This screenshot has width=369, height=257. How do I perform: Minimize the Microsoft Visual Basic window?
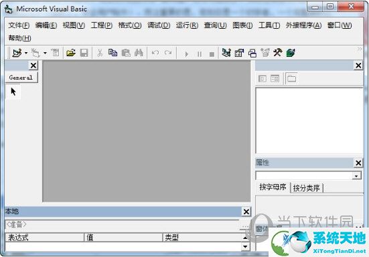[x=315, y=7]
